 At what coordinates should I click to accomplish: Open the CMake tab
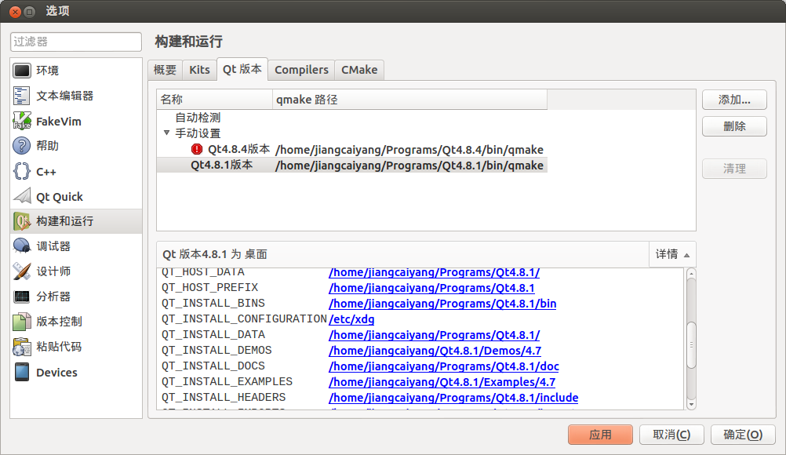click(359, 70)
